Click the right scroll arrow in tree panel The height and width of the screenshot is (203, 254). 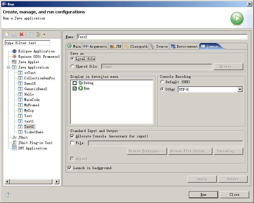(57, 181)
